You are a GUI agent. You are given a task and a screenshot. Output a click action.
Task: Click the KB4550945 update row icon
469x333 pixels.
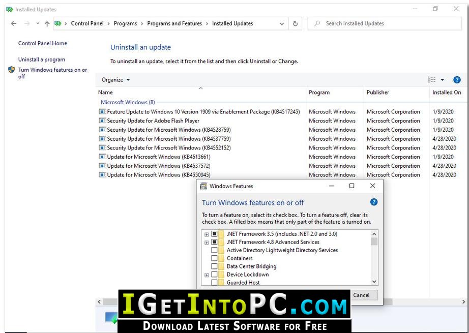pyautogui.click(x=103, y=174)
